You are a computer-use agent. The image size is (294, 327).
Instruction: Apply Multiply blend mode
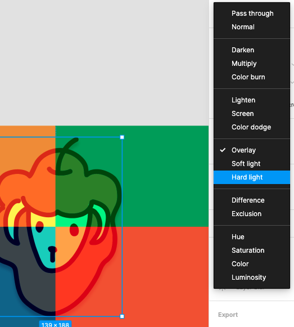(x=252, y=64)
